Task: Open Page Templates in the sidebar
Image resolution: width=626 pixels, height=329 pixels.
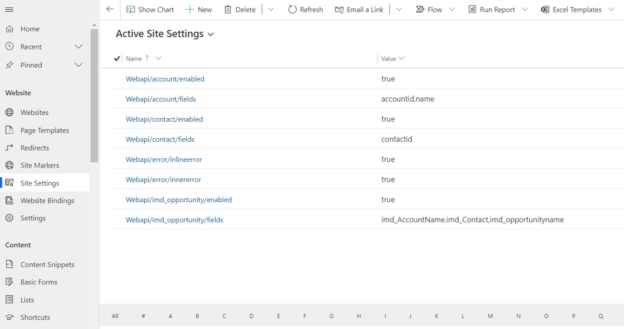Action: (45, 130)
